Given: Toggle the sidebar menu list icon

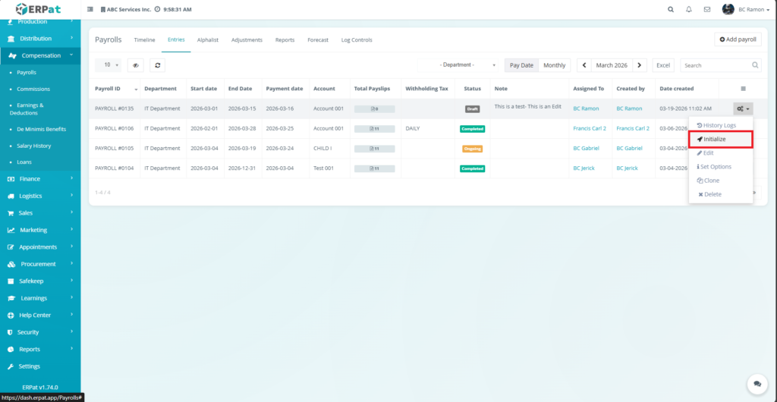Looking at the screenshot, I should [91, 9].
